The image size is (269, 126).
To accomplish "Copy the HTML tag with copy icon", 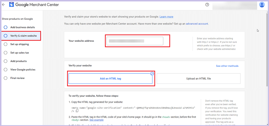I will pos(77,111).
